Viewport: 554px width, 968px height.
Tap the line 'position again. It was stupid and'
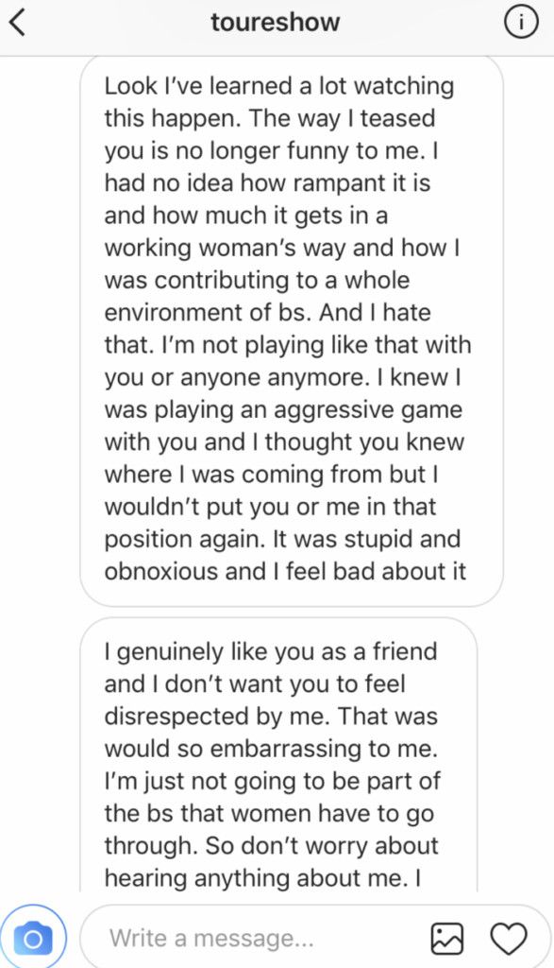282,540
